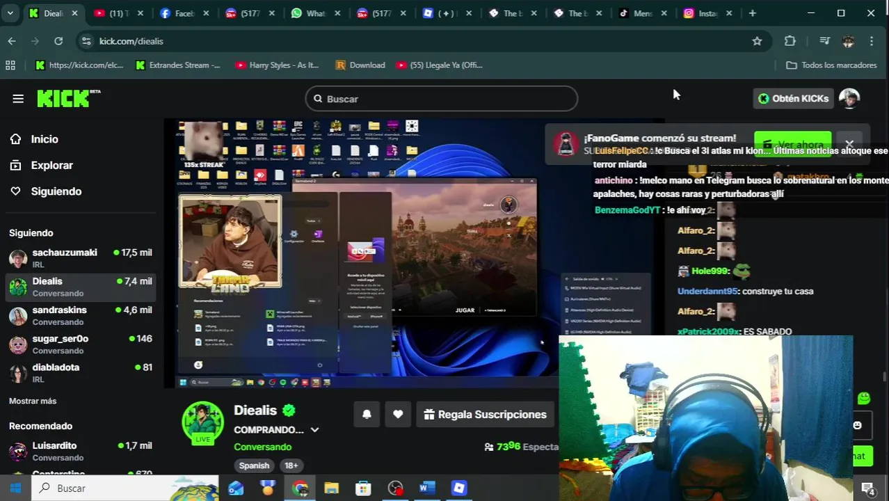Click Regala Suscripciones gift button
The height and width of the screenshot is (501, 889).
[x=485, y=414]
